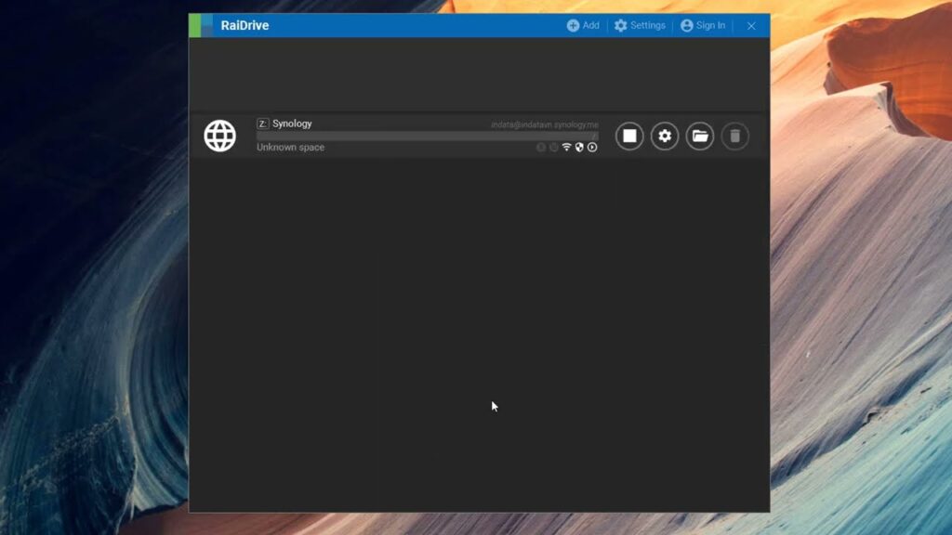This screenshot has width=952, height=535.
Task: Click the security shield status icon
Action: [x=579, y=147]
